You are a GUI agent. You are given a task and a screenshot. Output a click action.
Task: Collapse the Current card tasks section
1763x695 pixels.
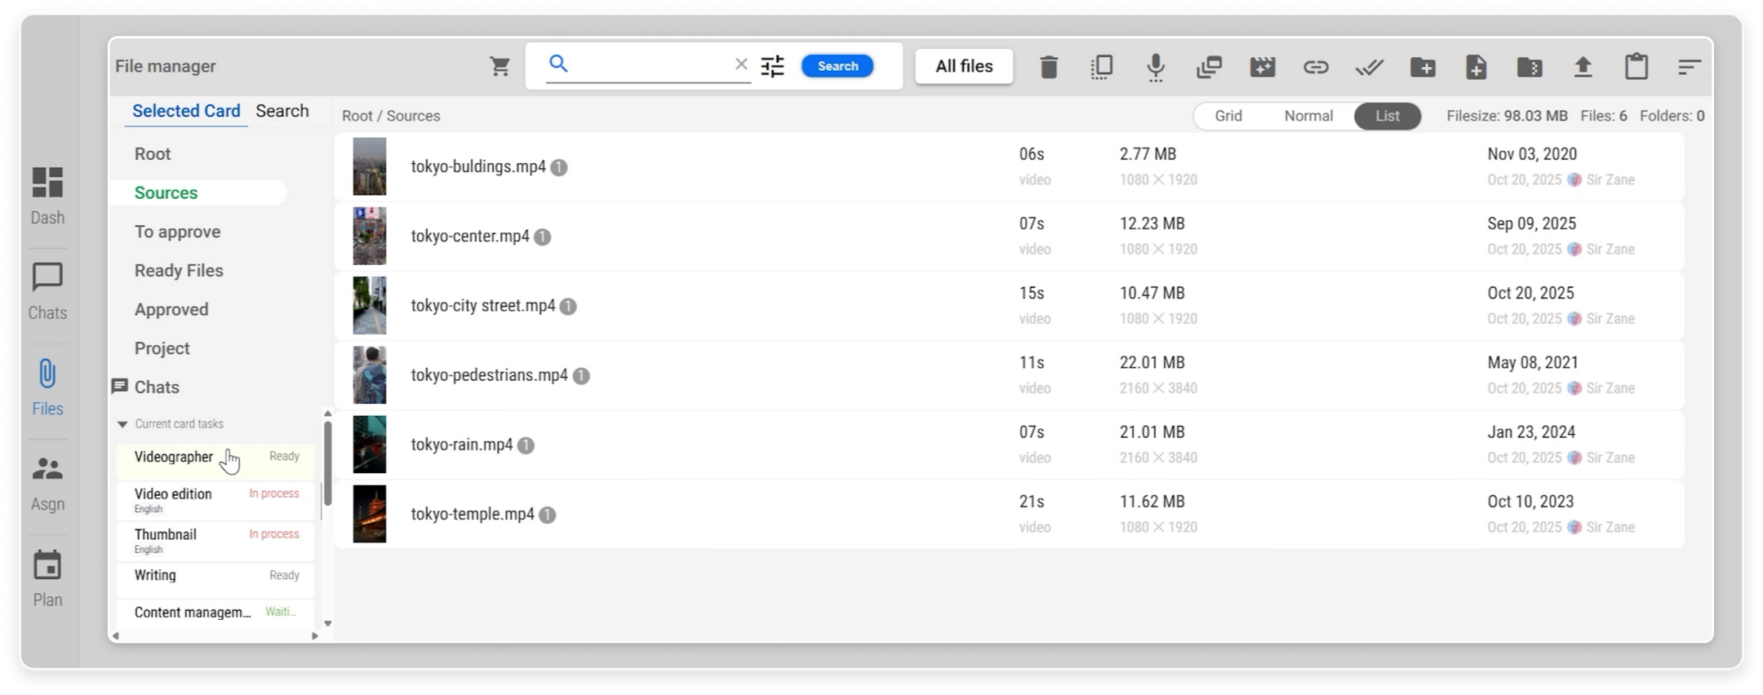pos(122,424)
